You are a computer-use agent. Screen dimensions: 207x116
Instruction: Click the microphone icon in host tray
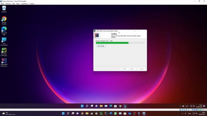[185, 113]
